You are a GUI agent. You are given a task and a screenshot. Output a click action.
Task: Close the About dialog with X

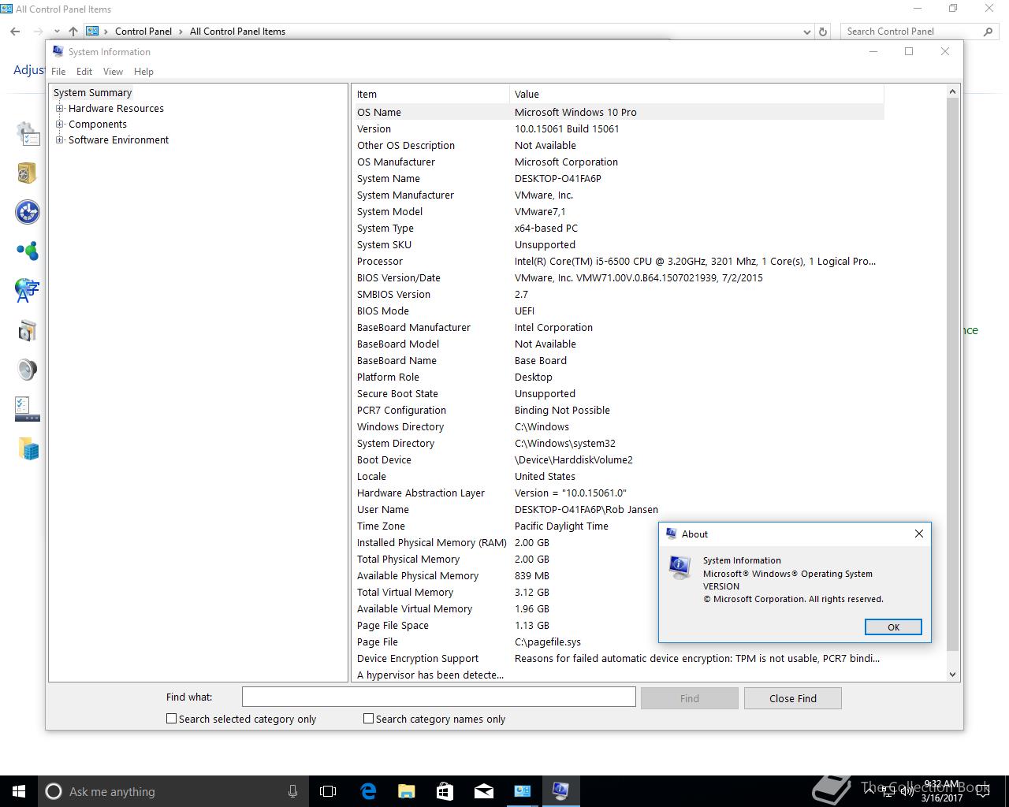tap(918, 534)
